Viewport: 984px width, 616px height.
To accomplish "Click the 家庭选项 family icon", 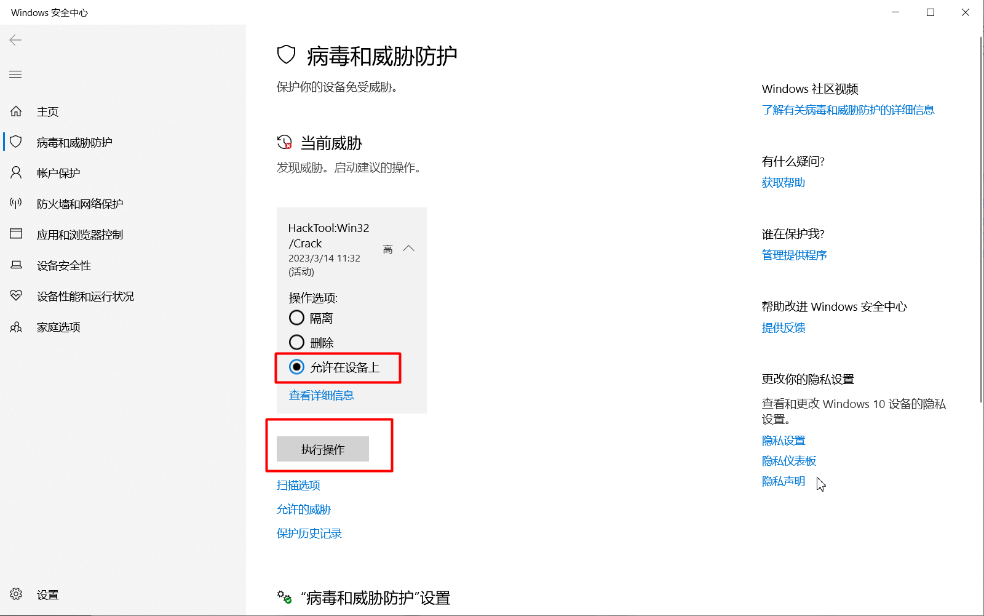I will coord(16,327).
